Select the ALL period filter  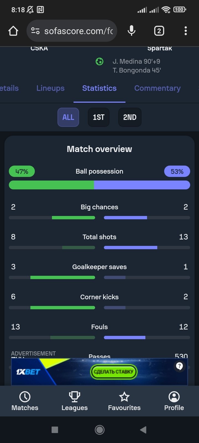68,117
